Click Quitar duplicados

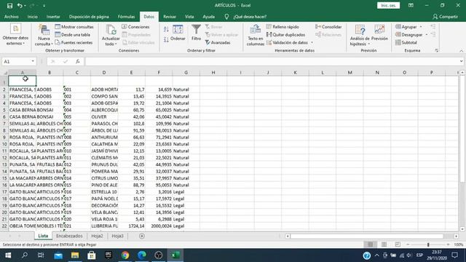(286, 35)
